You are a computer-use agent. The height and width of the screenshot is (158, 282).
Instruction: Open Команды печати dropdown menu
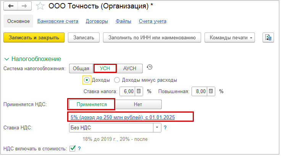229,37
